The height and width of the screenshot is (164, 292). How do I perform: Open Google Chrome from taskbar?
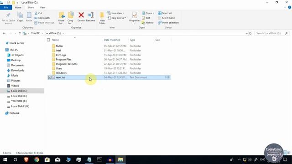tap(36, 159)
